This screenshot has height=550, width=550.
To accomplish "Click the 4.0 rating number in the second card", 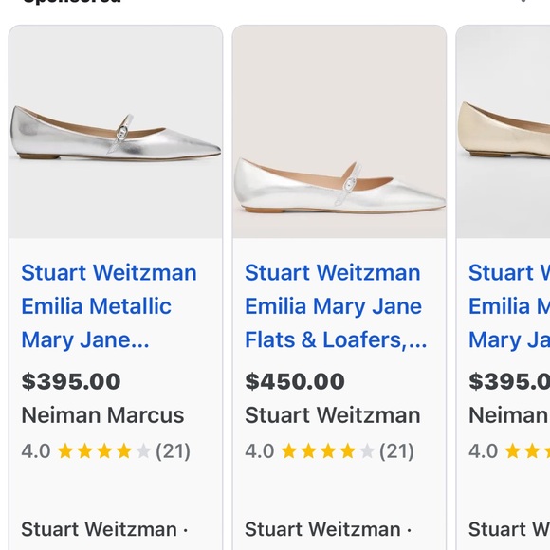I will tap(260, 451).
